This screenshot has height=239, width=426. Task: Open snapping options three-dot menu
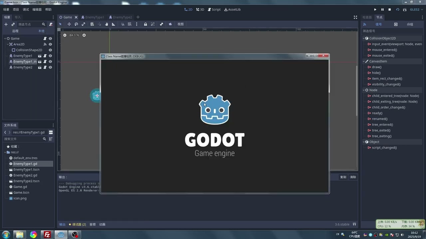pyautogui.click(x=136, y=24)
